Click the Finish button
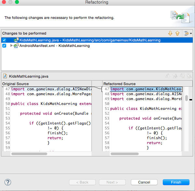Screen dimensions: 195x191 point(176,182)
